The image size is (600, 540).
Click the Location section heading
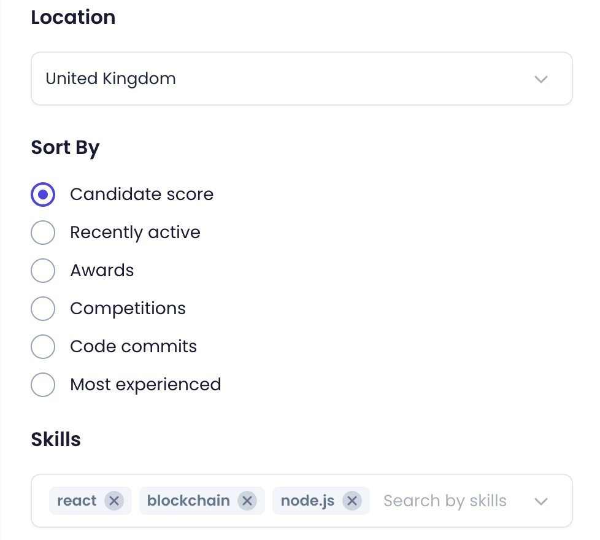[x=73, y=17]
